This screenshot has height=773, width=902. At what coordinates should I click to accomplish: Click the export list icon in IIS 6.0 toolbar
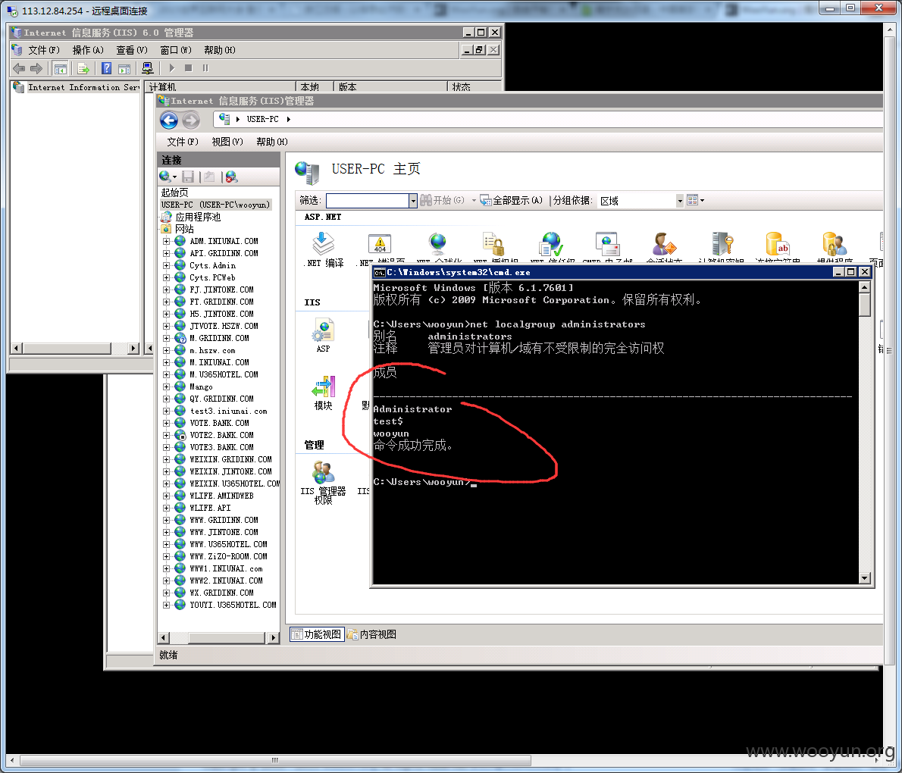click(83, 68)
